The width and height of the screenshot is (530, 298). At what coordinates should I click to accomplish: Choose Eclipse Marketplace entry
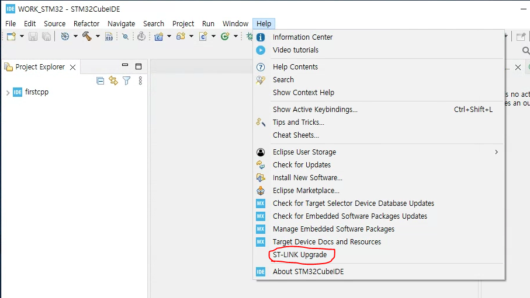point(379,190)
